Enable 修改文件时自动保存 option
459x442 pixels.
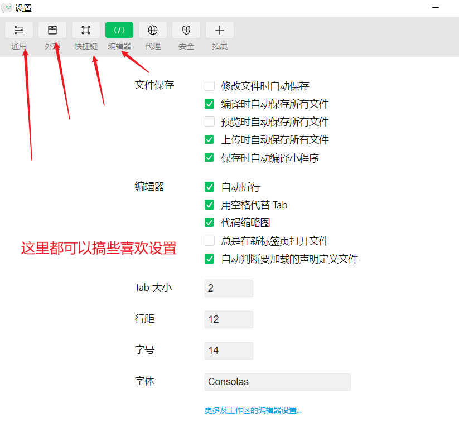(209, 86)
